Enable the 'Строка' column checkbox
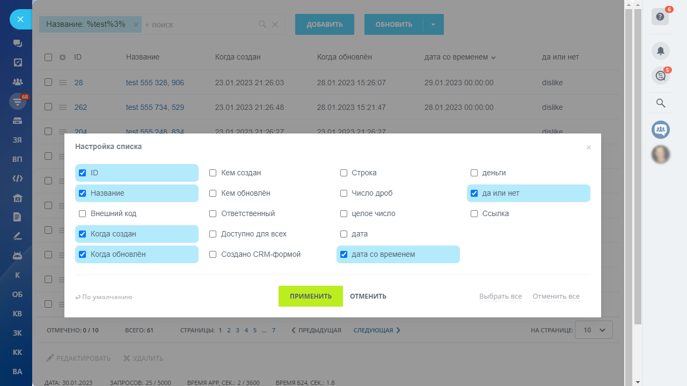Image resolution: width=687 pixels, height=386 pixels. [344, 173]
